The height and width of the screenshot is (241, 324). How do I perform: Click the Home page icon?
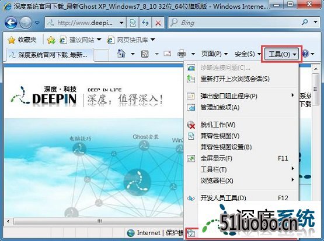(121, 54)
